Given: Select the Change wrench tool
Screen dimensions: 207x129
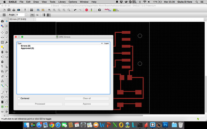Looking at the screenshot, I should click(x=7, y=42).
